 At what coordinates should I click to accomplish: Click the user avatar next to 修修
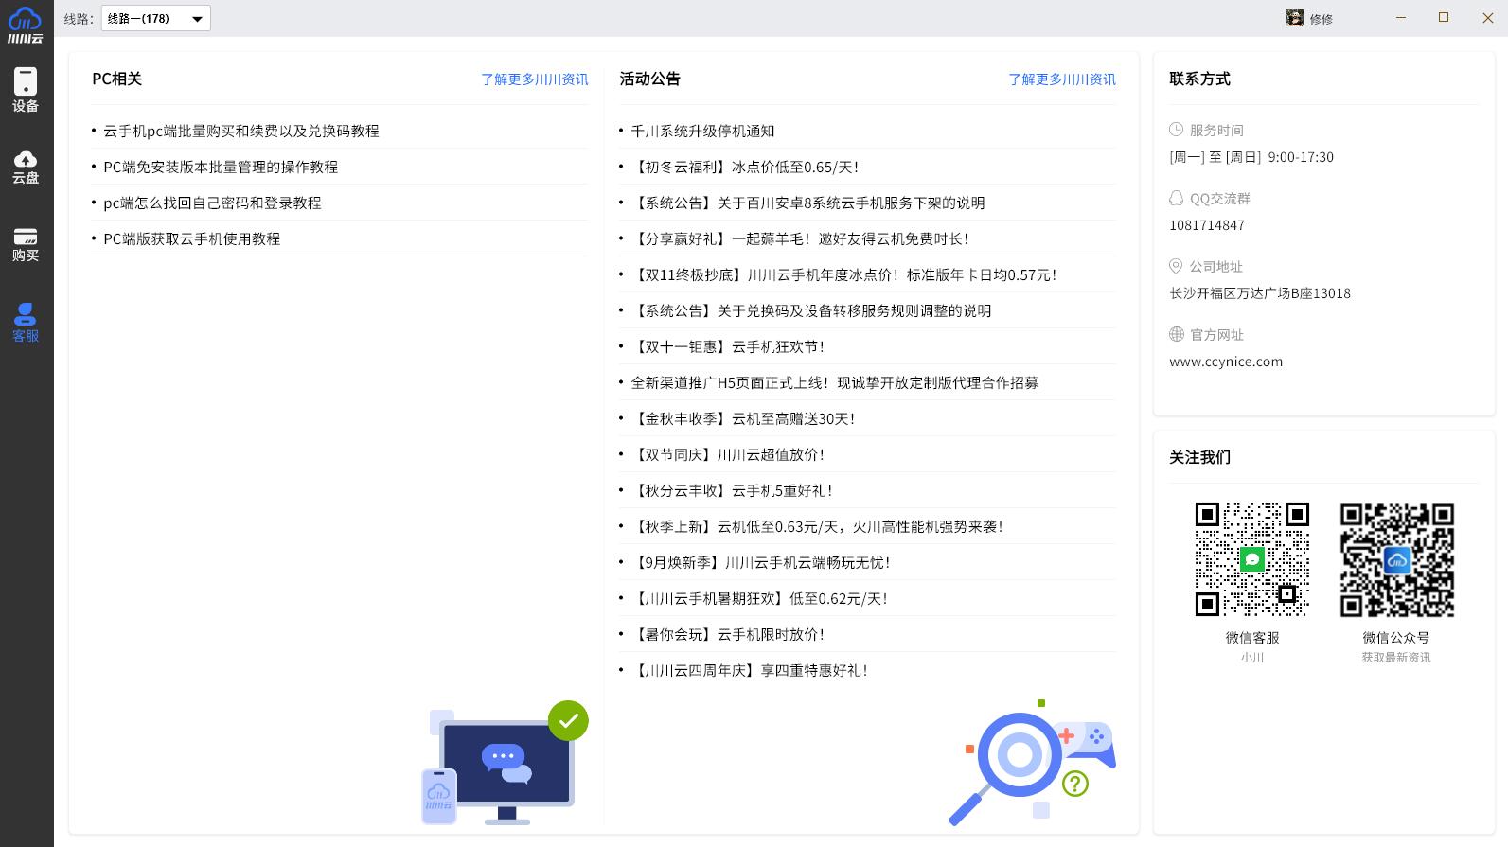point(1294,18)
